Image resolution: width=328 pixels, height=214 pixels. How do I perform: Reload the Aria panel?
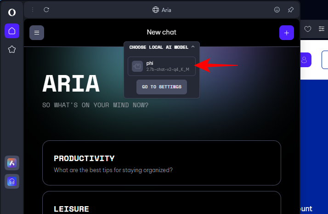pyautogui.click(x=46, y=10)
